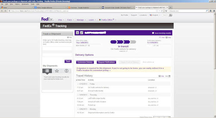Screen dimensions: 216x118
Task: Click the tracking numbers text input box
Action: [x=57, y=52]
